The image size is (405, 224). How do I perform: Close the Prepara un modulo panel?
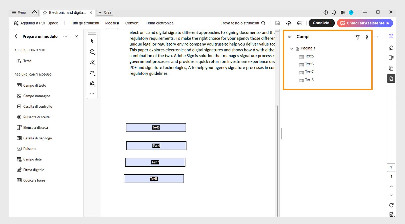(x=76, y=36)
